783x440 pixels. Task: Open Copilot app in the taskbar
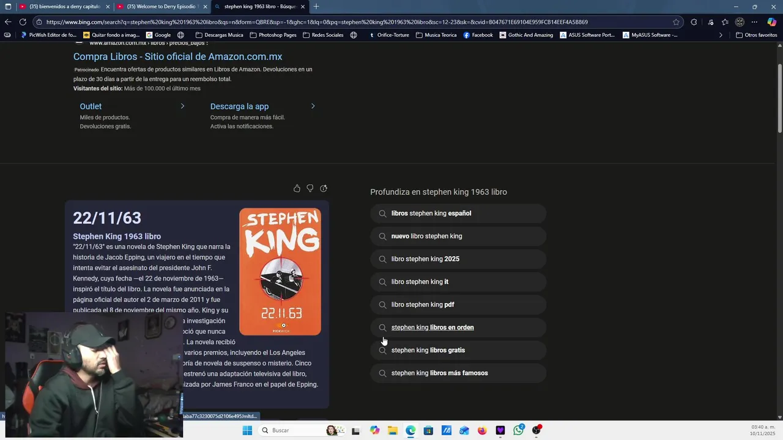(374, 430)
